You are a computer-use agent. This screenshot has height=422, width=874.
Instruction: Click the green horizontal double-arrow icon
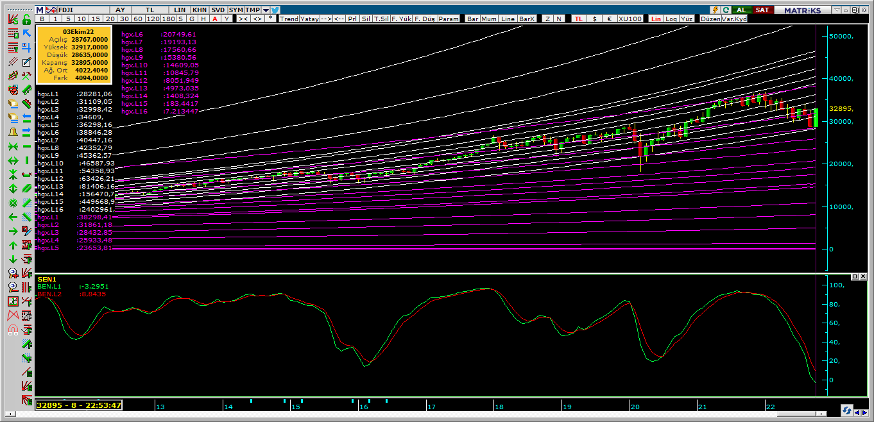pyautogui.click(x=13, y=161)
